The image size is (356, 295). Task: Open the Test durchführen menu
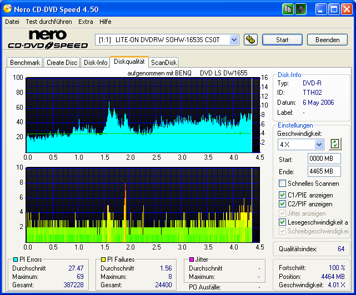[x=49, y=22]
